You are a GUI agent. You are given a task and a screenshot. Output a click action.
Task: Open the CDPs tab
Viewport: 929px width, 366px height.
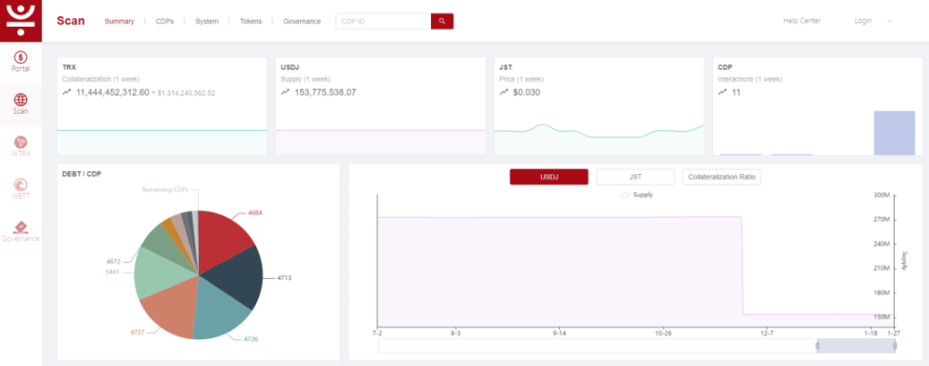pos(164,21)
